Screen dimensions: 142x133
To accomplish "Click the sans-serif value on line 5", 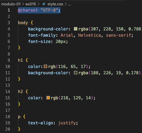I will click(x=118, y=35).
